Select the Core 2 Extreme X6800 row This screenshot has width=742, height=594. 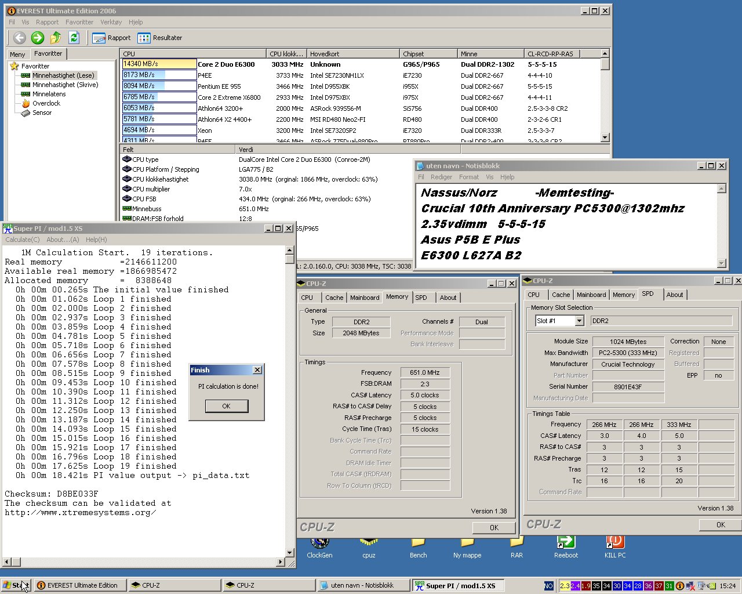[x=360, y=97]
